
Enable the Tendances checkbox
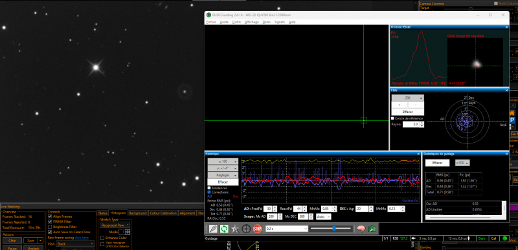[209, 188]
